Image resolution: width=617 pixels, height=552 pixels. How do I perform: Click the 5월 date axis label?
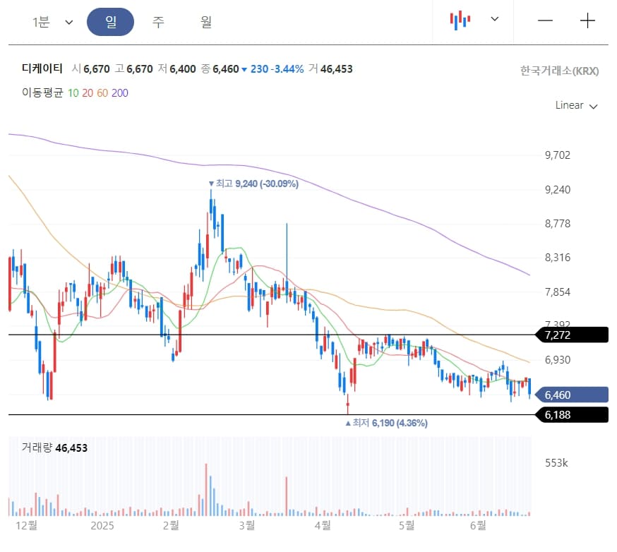tap(407, 525)
